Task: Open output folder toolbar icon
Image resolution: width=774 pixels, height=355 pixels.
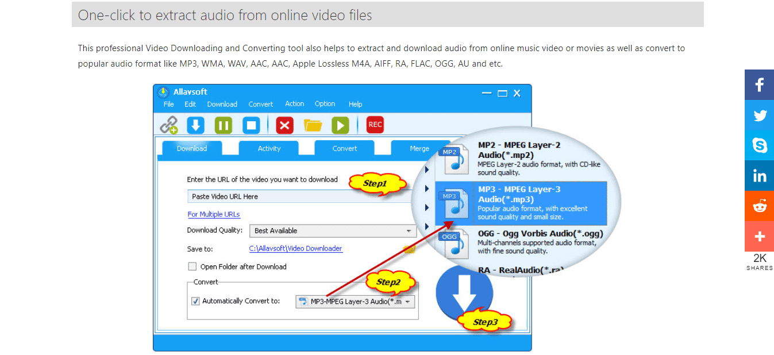Action: click(313, 125)
